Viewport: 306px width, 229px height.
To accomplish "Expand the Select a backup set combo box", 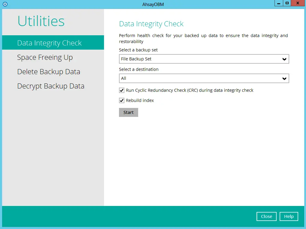I will (x=204, y=59).
